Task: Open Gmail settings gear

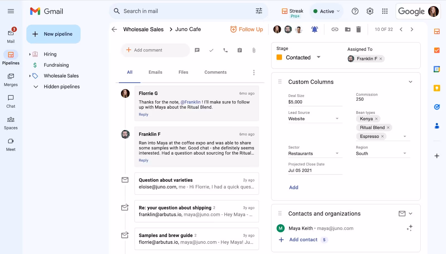Action: coord(370,11)
